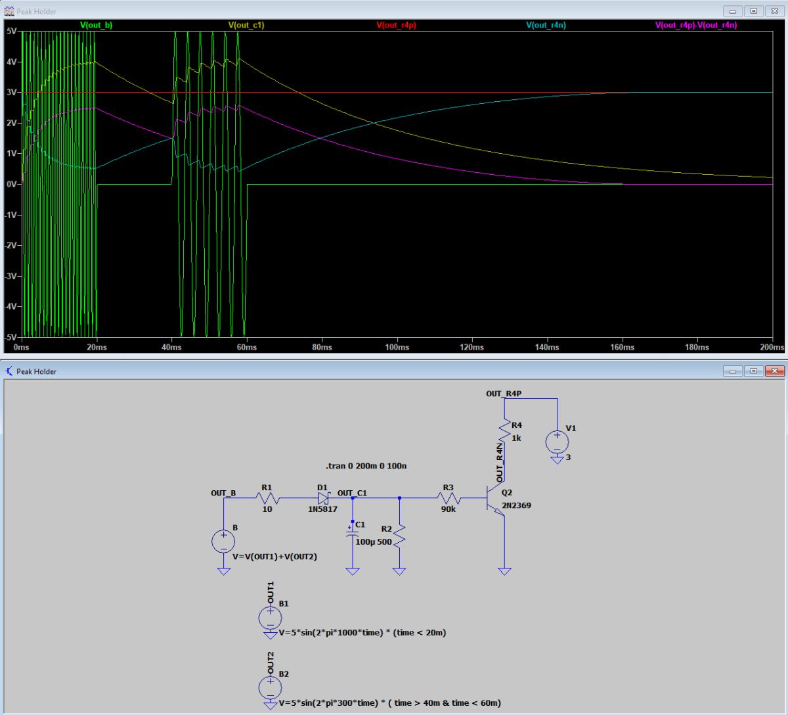The width and height of the screenshot is (788, 715).
Task: Select behavioral source B2 symbol
Action: coord(270,688)
